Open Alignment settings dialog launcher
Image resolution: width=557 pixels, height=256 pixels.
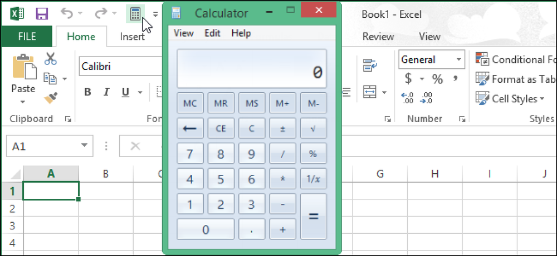pos(388,119)
